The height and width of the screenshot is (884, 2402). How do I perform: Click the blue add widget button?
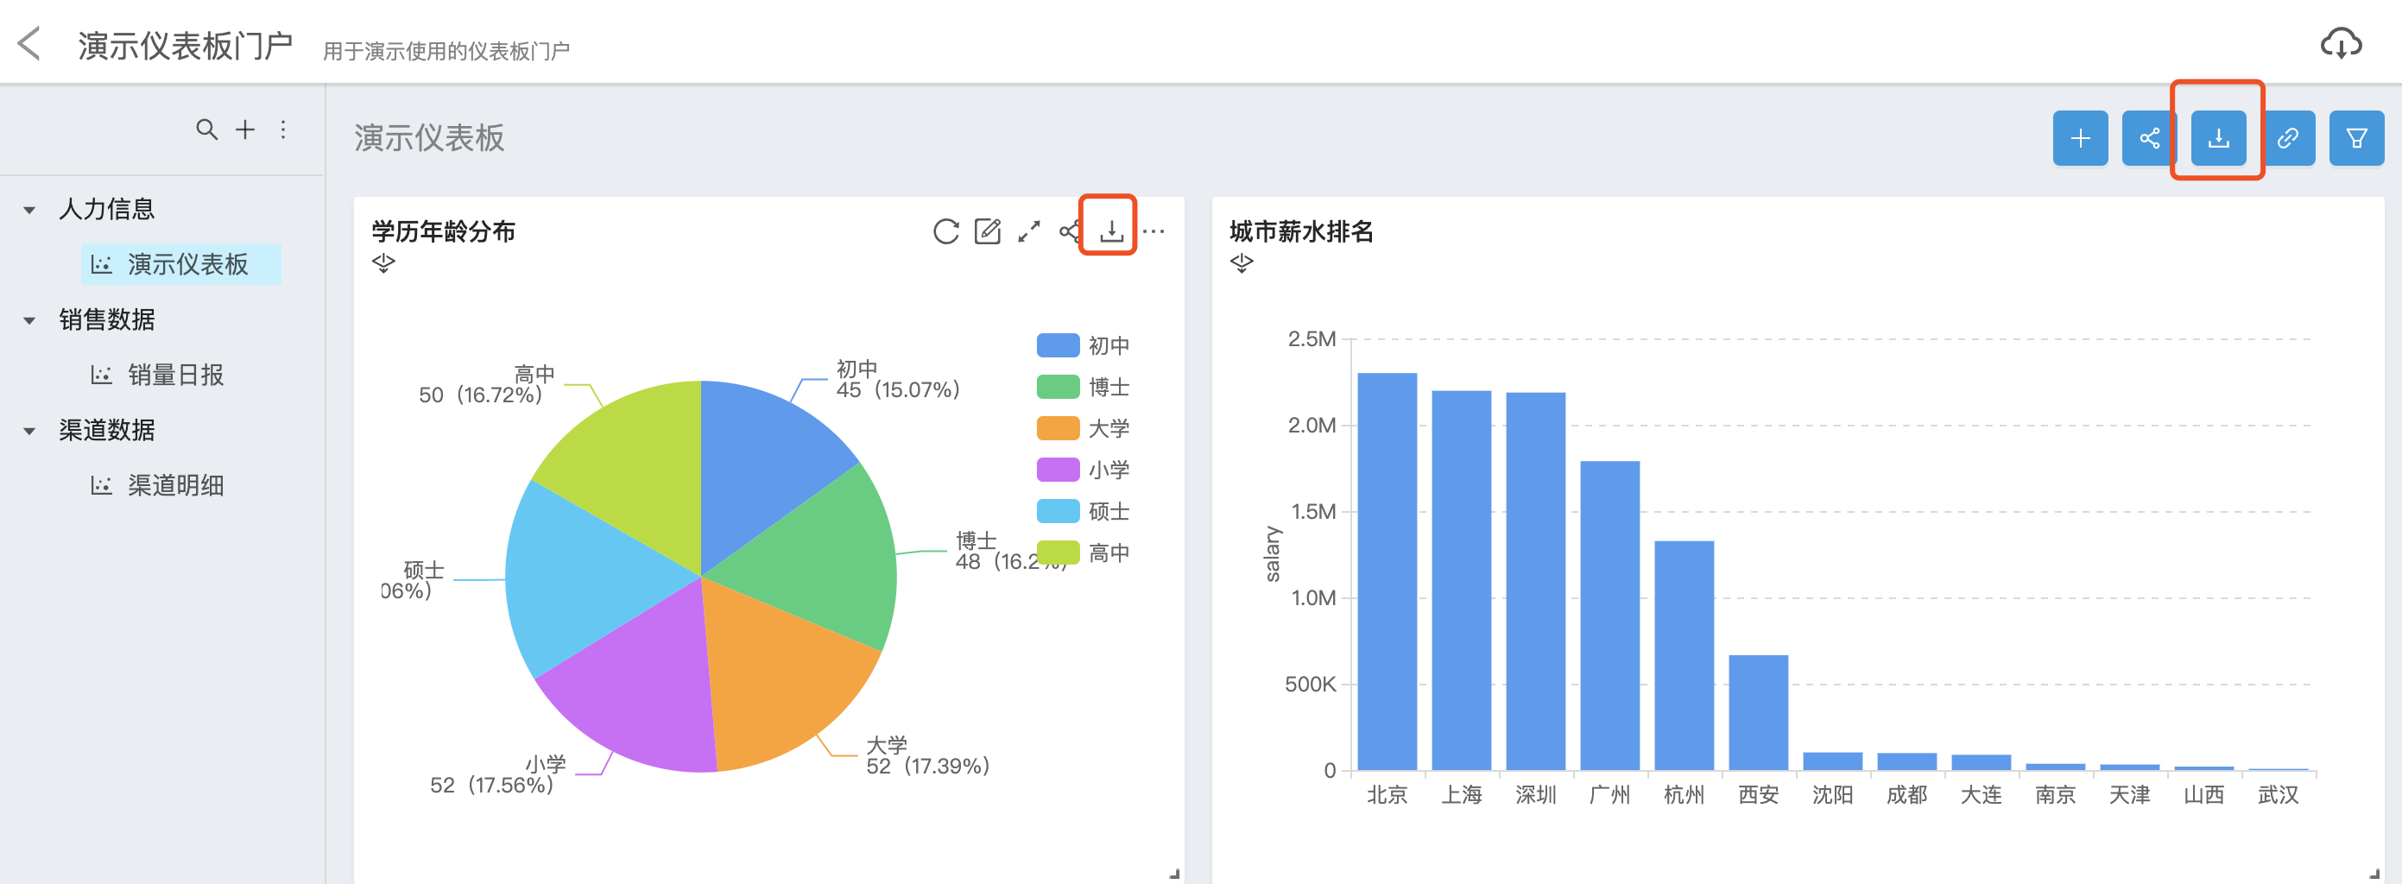click(2079, 139)
